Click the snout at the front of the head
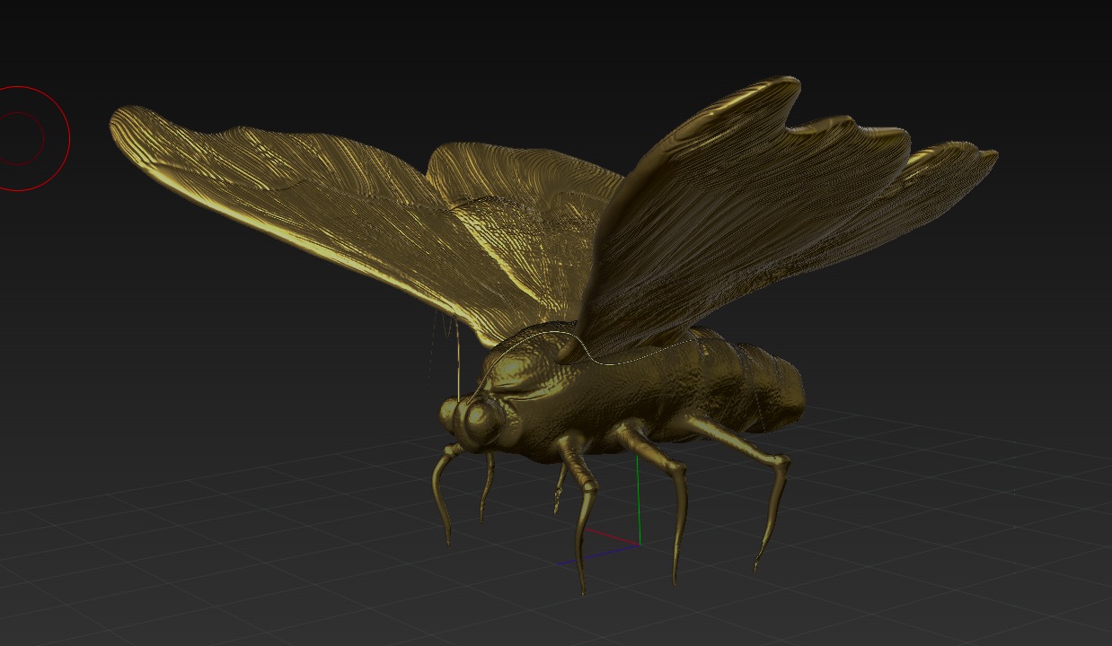The height and width of the screenshot is (646, 1112). (449, 414)
